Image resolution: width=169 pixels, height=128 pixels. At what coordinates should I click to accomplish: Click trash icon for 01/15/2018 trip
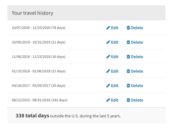pyautogui.click(x=128, y=71)
